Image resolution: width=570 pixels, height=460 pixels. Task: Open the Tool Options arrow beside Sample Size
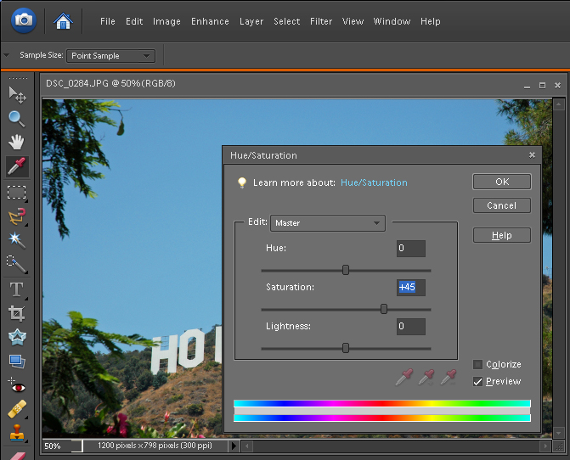(x=8, y=56)
